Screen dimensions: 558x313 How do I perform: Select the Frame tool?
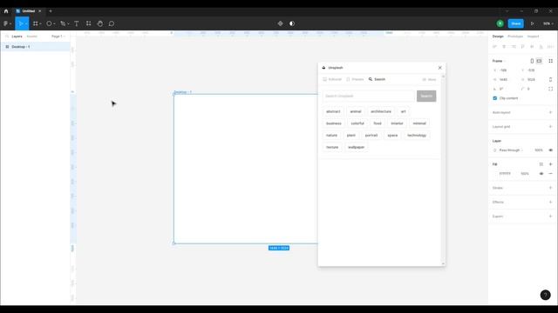tap(35, 23)
